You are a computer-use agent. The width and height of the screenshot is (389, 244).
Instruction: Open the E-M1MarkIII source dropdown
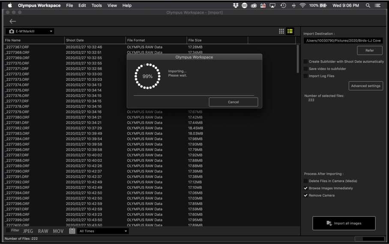tap(30, 31)
